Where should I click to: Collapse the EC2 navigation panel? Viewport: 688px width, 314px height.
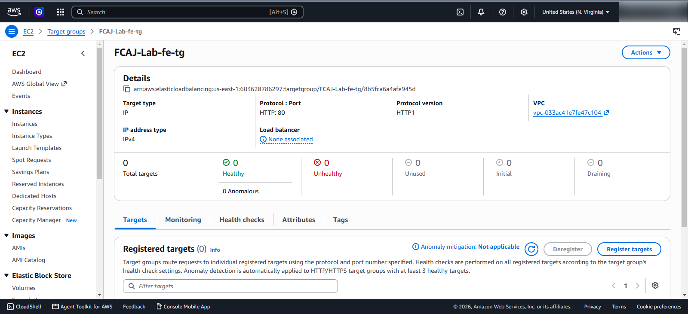pos(83,53)
